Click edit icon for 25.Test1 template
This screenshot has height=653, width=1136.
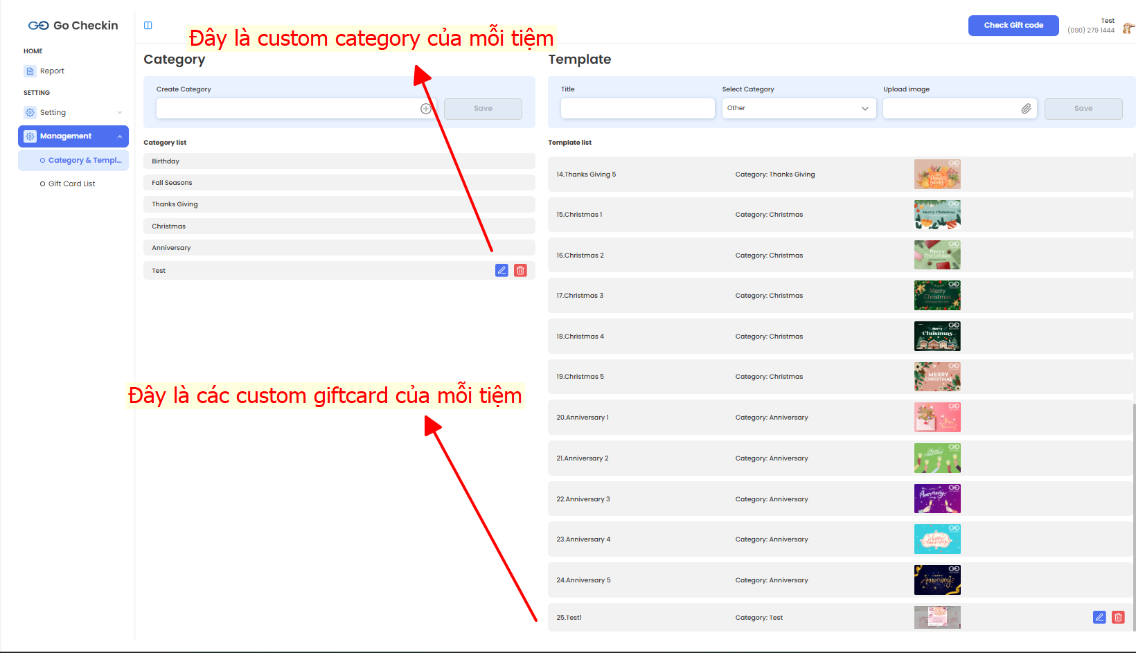pyautogui.click(x=1099, y=617)
